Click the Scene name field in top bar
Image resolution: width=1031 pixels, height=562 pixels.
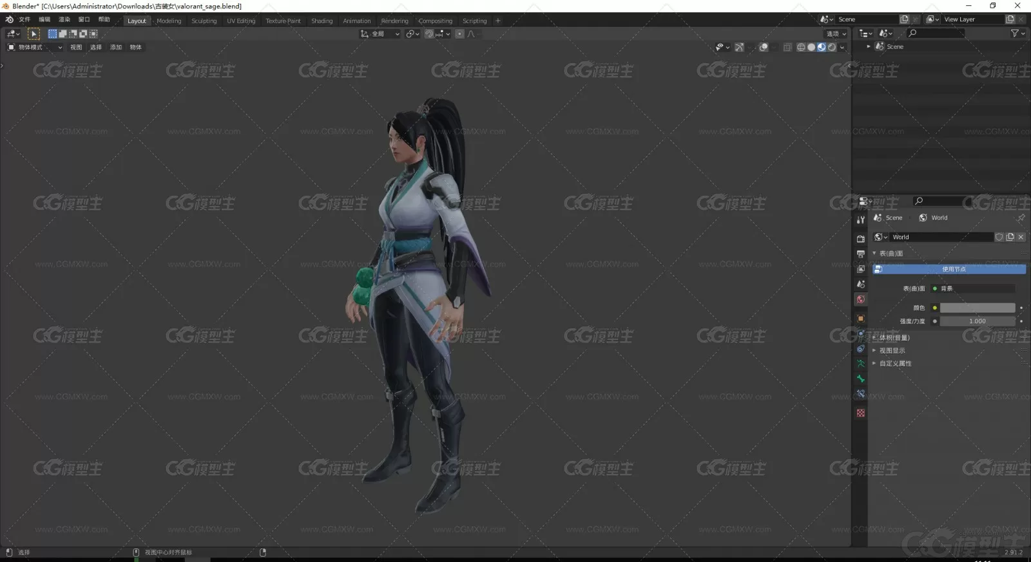click(x=867, y=19)
